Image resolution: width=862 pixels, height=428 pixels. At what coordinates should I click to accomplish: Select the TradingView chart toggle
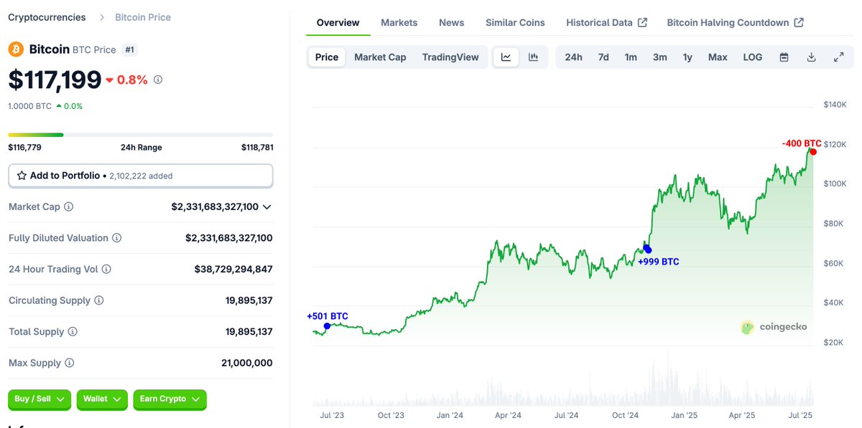[x=450, y=57]
